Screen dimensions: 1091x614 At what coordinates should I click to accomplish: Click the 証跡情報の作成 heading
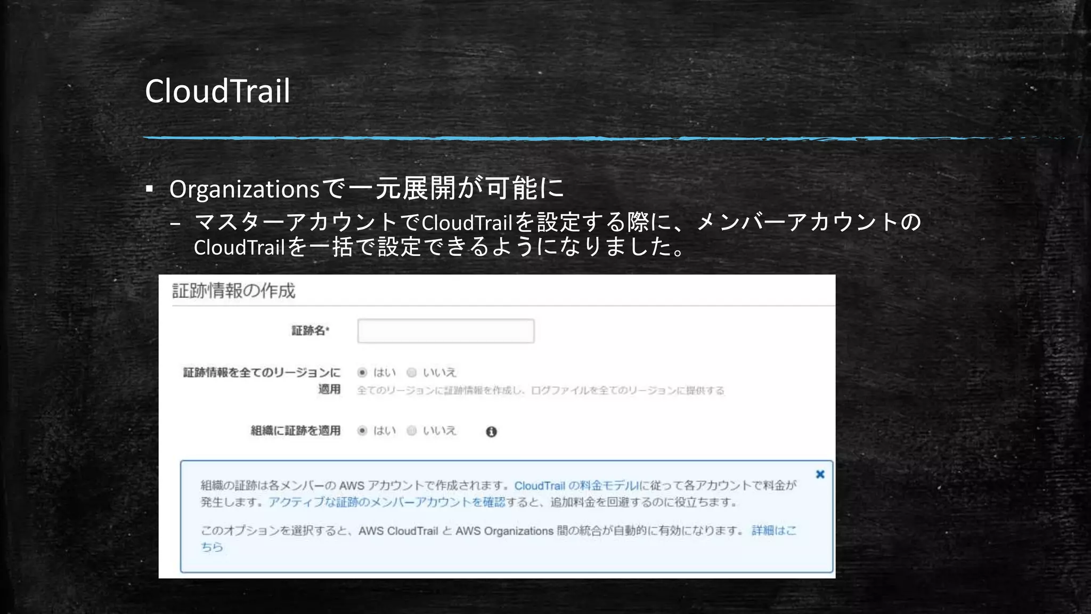pyautogui.click(x=233, y=291)
